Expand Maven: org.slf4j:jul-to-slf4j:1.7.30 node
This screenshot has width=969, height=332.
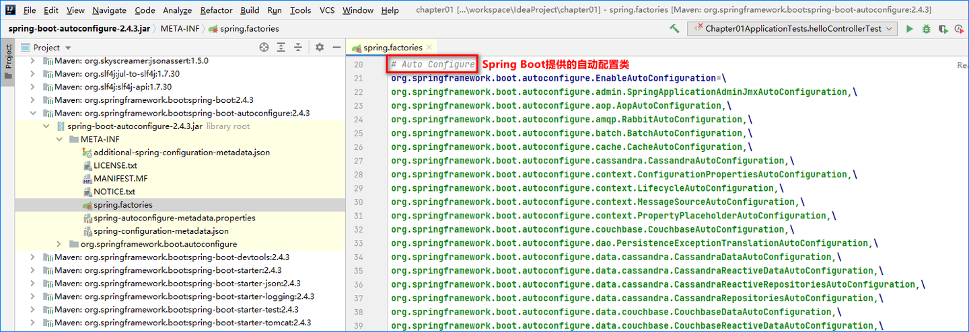(32, 74)
